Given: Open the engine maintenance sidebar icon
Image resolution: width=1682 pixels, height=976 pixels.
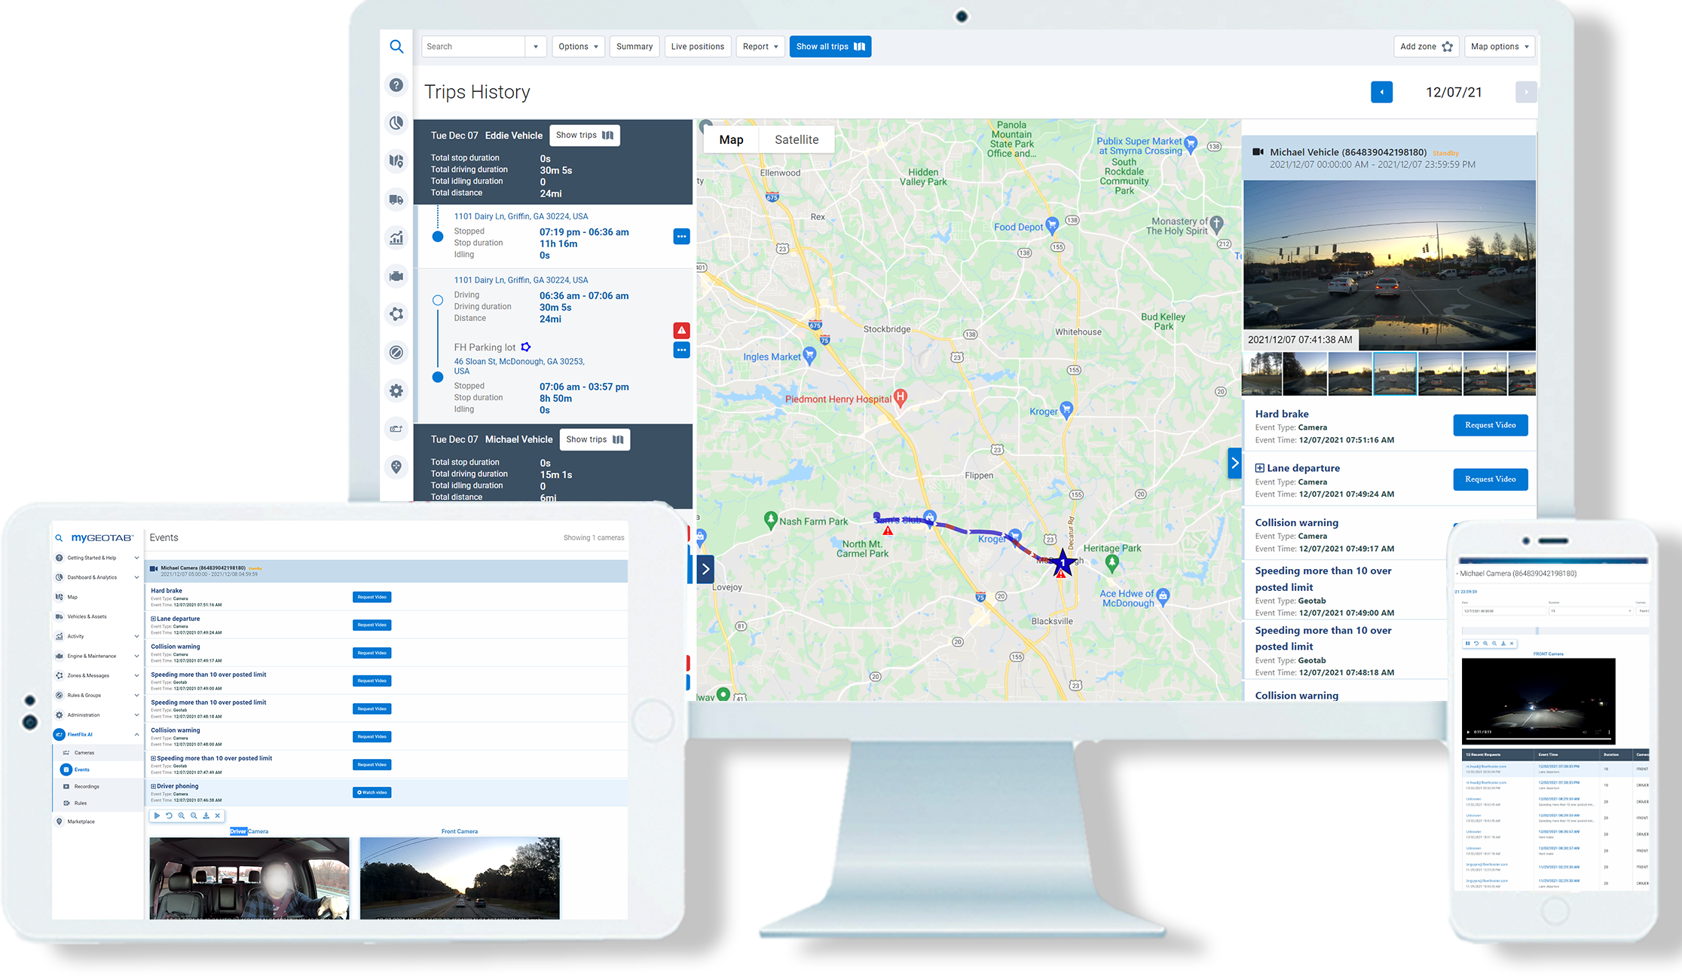Looking at the screenshot, I should pyautogui.click(x=396, y=276).
